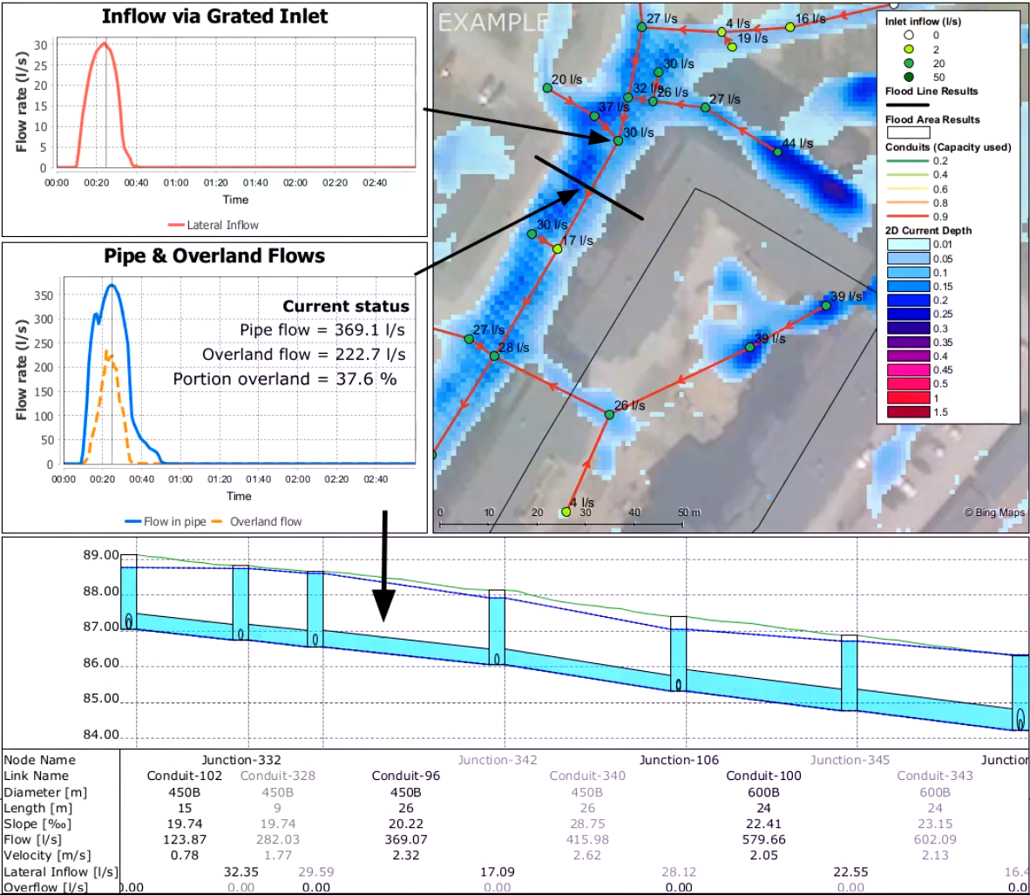The height and width of the screenshot is (895, 1030).
Task: Open the Bing Maps attribution link
Action: coord(993,512)
